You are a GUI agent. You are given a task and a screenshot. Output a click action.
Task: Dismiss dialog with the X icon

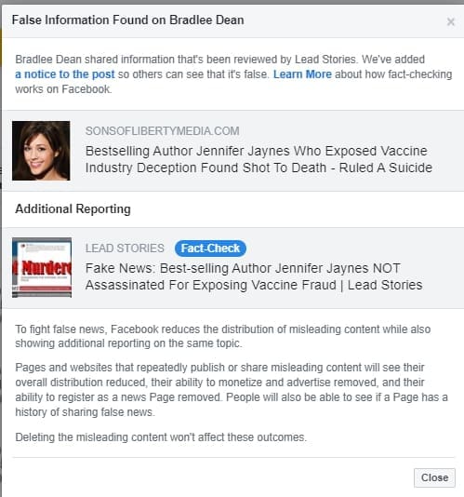click(451, 21)
